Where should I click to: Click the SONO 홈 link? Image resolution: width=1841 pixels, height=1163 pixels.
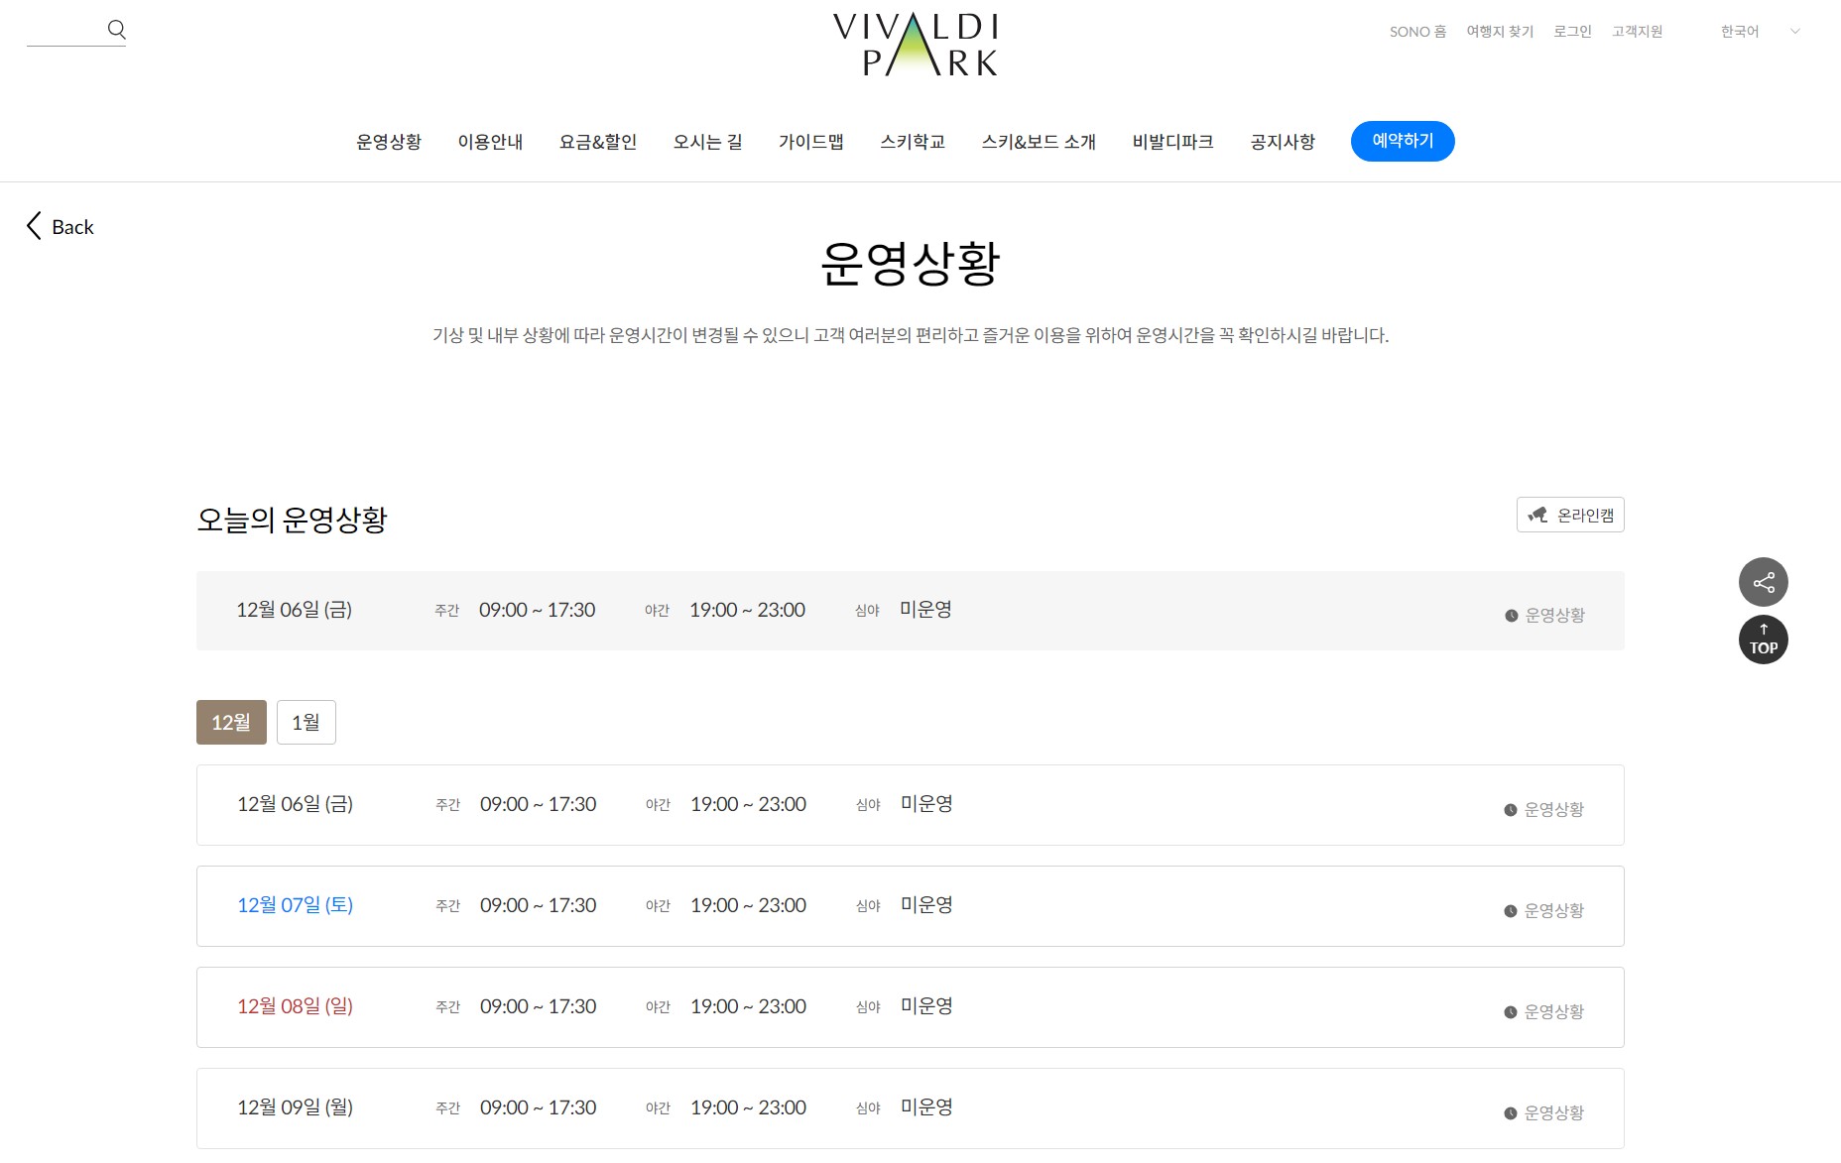coord(1417,31)
